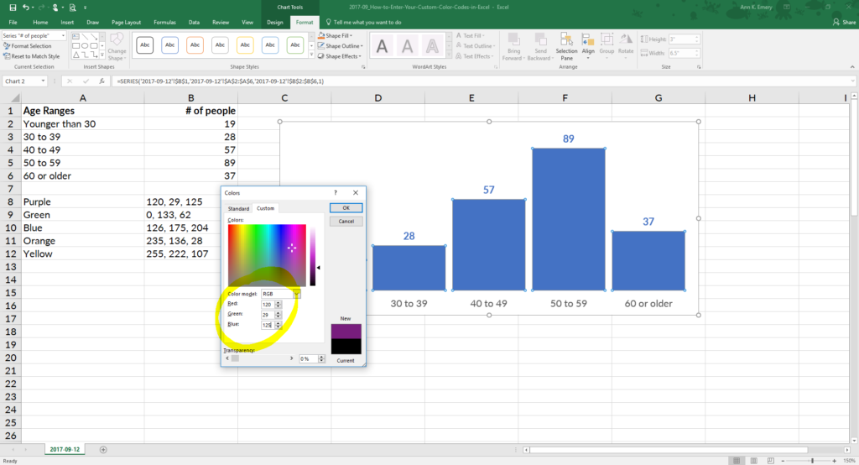Screen dimensions: 859x465
Task: Click Cancel in the Colors dialog
Action: click(346, 222)
